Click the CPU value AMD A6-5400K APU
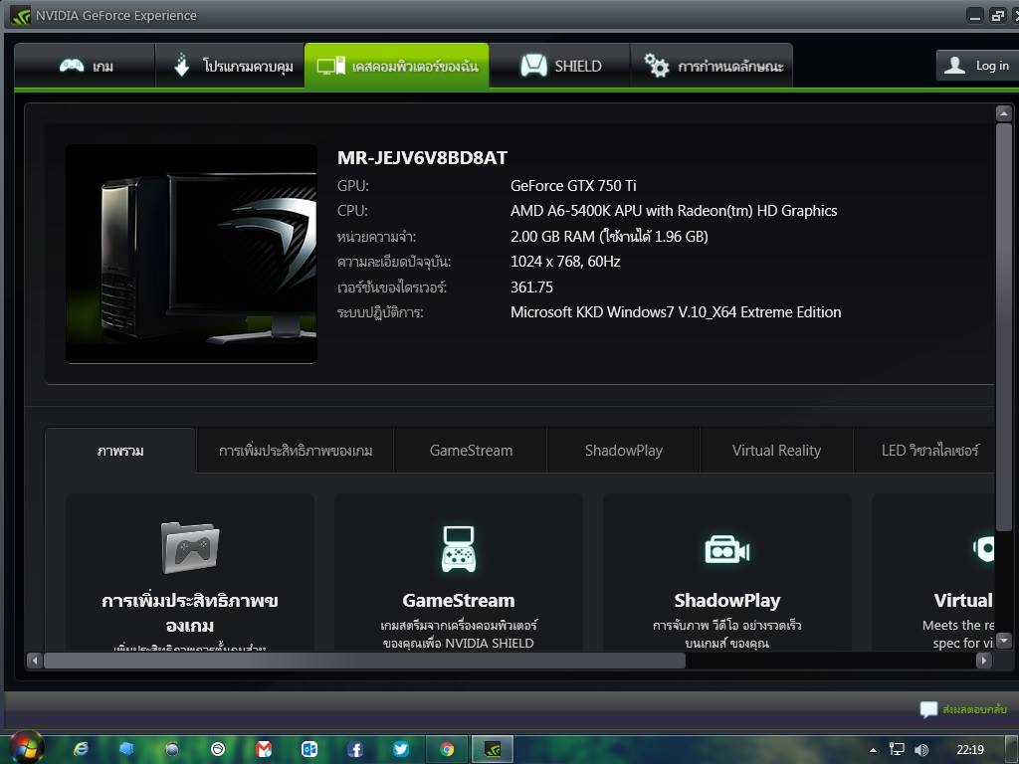The image size is (1019, 764). 674,211
